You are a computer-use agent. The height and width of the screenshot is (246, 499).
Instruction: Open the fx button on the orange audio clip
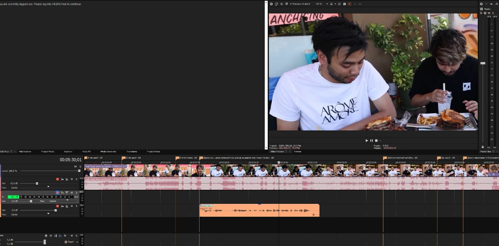click(x=314, y=214)
